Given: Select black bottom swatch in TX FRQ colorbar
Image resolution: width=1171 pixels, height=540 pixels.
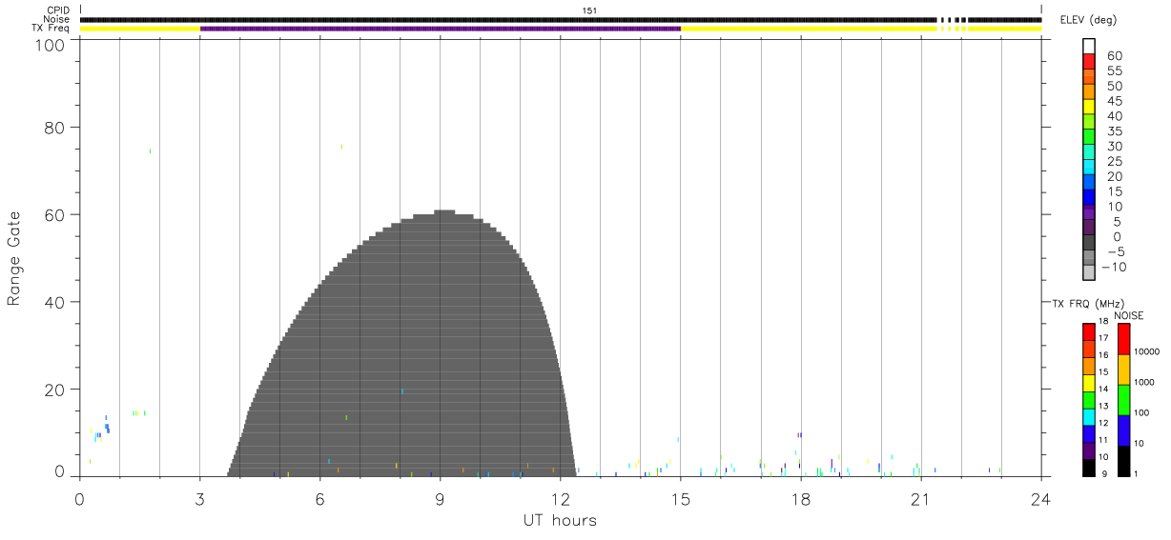Looking at the screenshot, I should coord(1089,469).
